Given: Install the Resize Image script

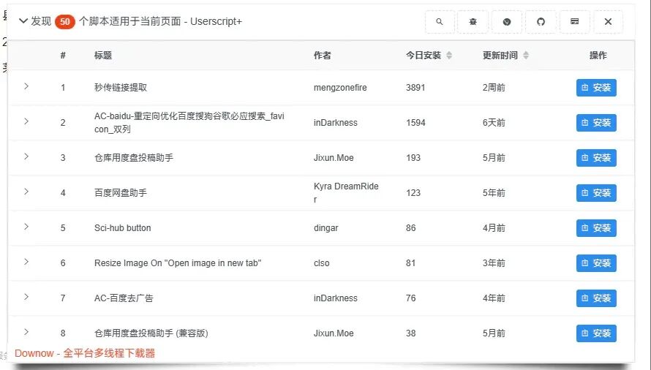Looking at the screenshot, I should coord(596,263).
